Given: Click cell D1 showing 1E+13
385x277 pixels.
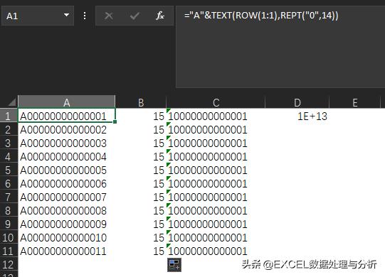Looking at the screenshot, I should click(297, 116).
